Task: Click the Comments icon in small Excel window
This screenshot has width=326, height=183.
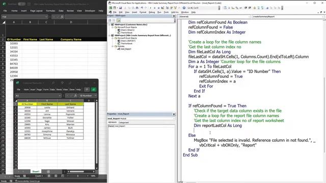Action: pos(87,89)
